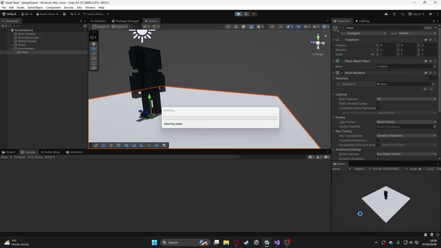Click the Step frame button
Screen dimensions: 441x248
[254, 14]
